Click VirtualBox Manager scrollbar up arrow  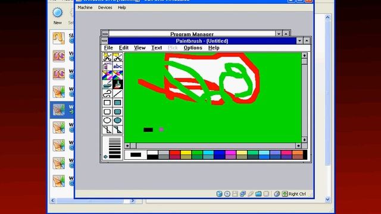pos(327,17)
